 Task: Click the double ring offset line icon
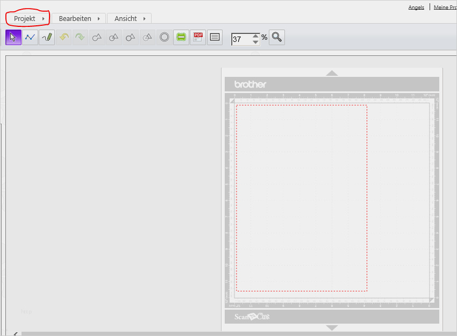[165, 37]
